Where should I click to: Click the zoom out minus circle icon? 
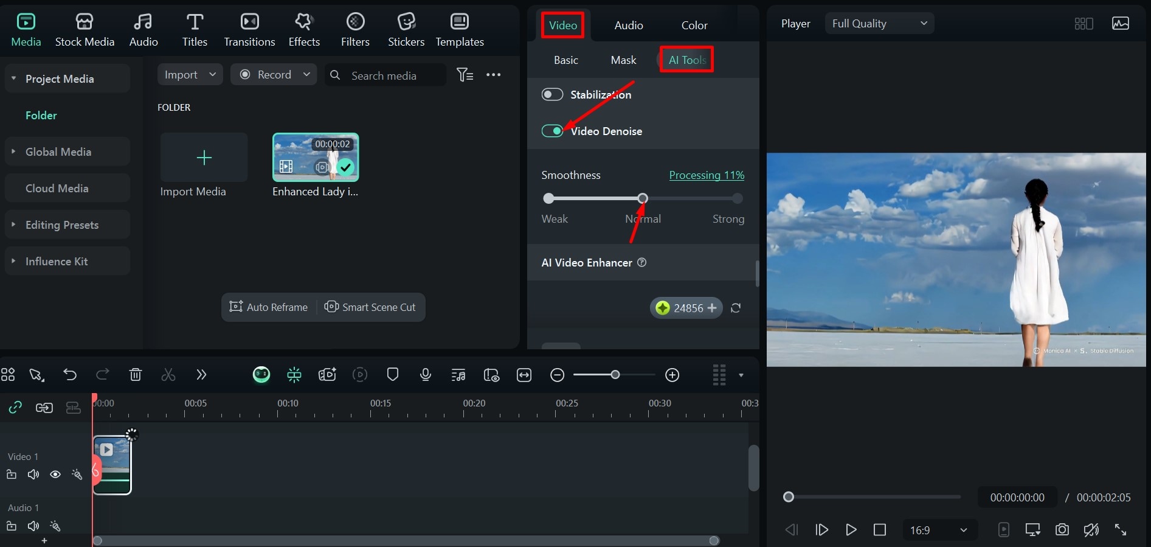(557, 375)
